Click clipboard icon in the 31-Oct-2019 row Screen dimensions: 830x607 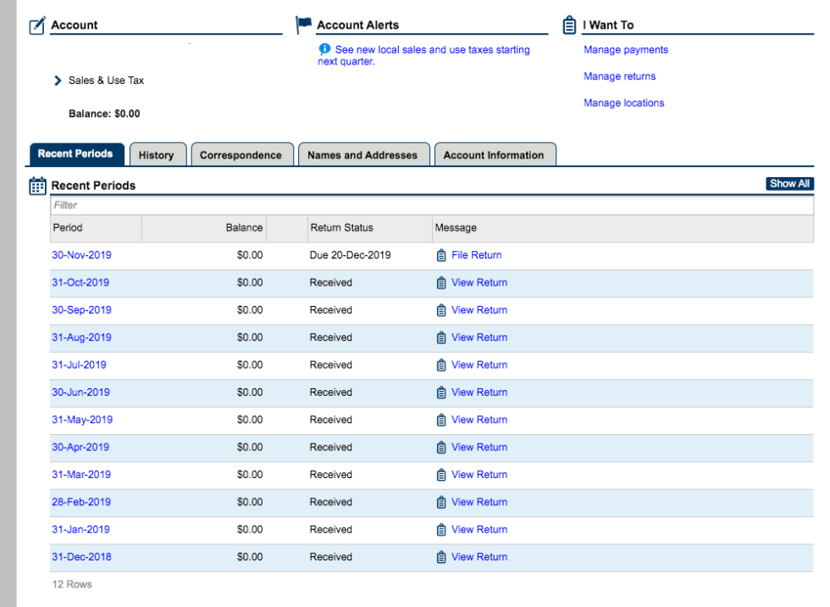440,283
